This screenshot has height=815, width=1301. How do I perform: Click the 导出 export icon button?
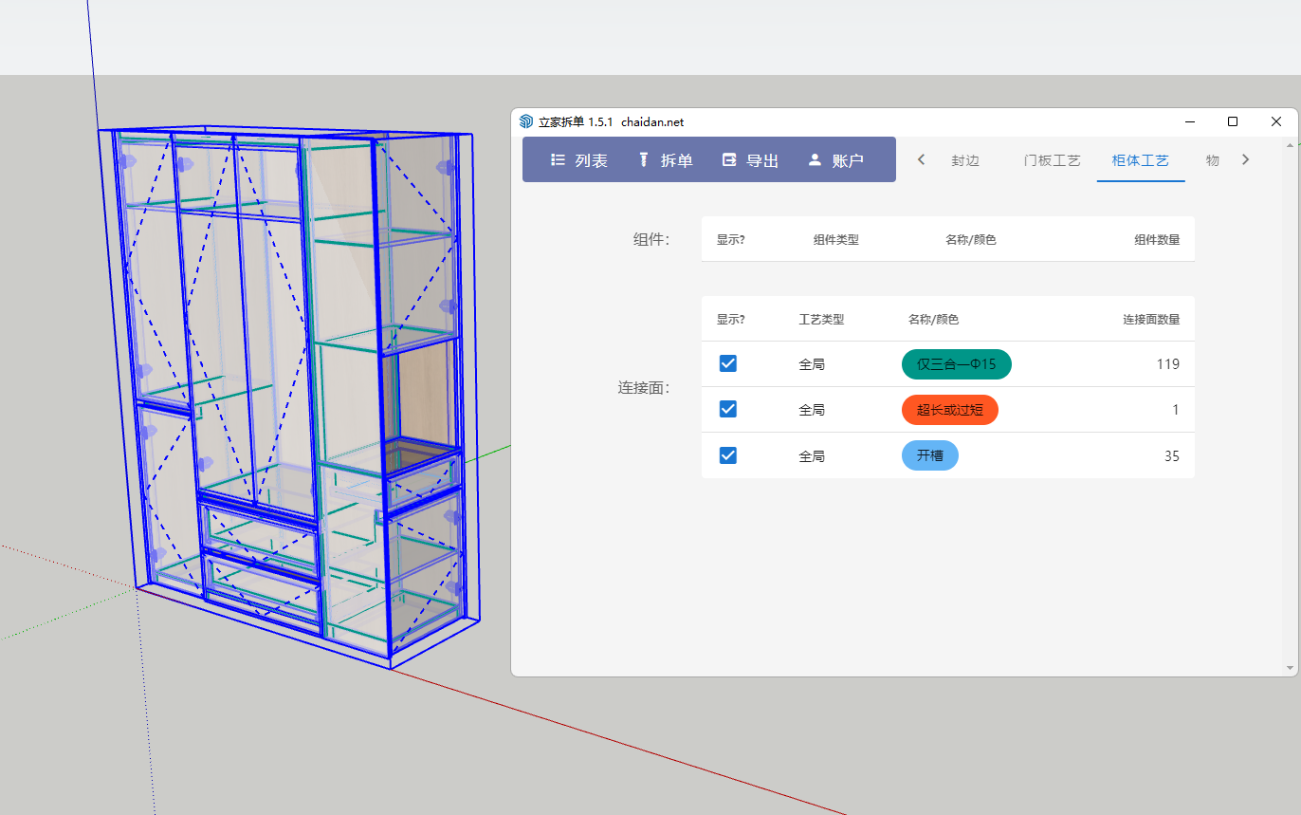(x=750, y=160)
